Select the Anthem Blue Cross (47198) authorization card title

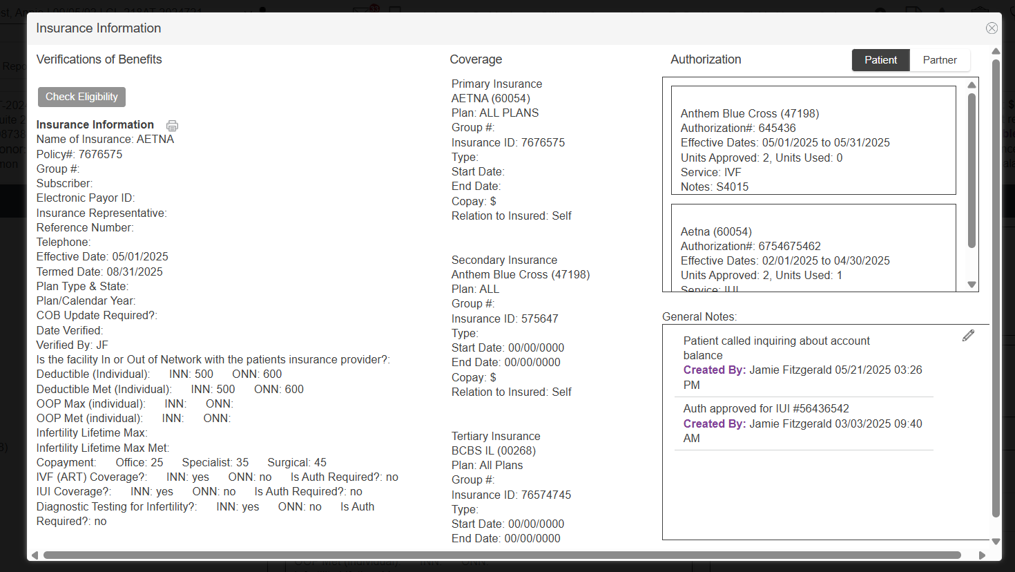coord(750,113)
